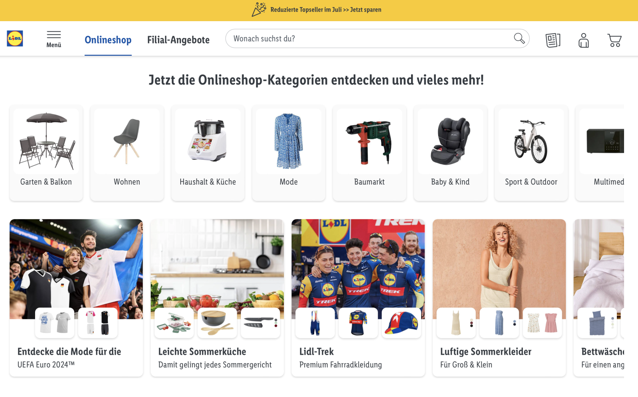Select the knife set thumbnail in Sommerküche
Screen dimensions: 638x397
[x=260, y=323]
